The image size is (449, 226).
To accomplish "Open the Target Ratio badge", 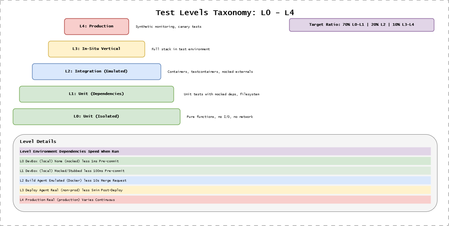I will click(x=362, y=24).
